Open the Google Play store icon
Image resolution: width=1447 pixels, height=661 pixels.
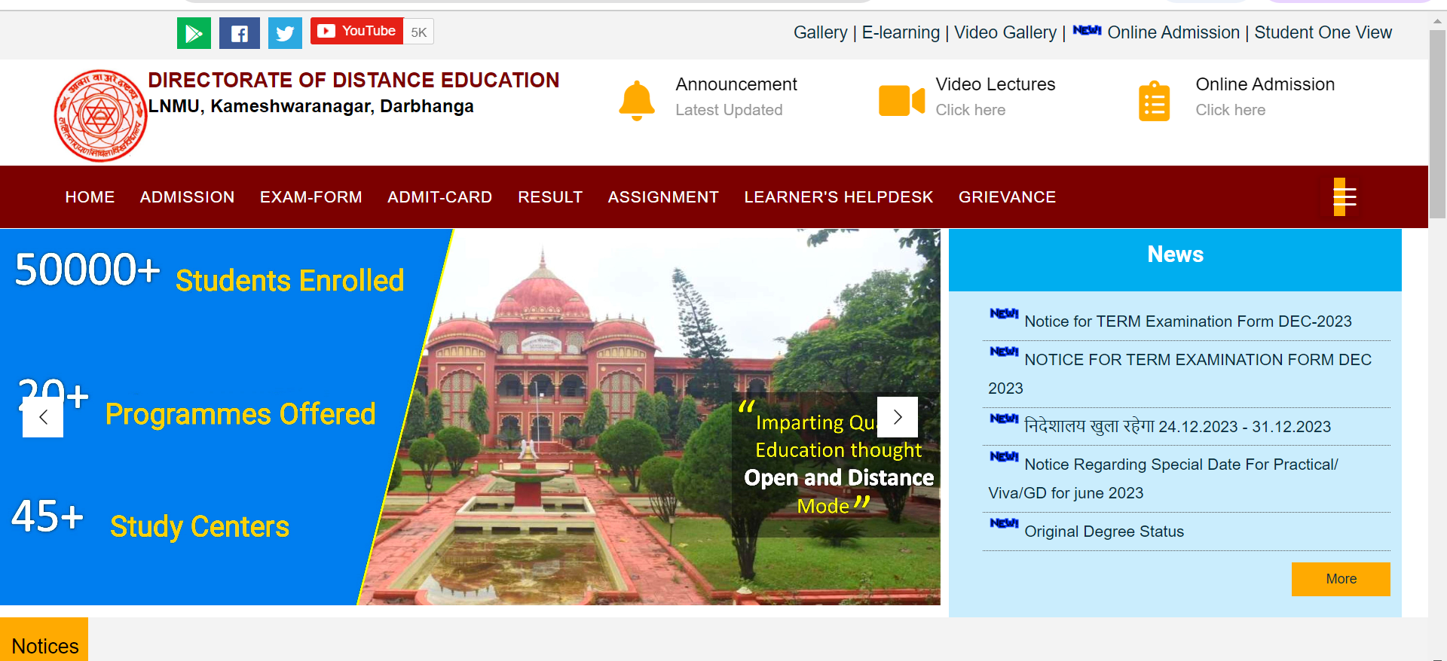click(x=194, y=33)
